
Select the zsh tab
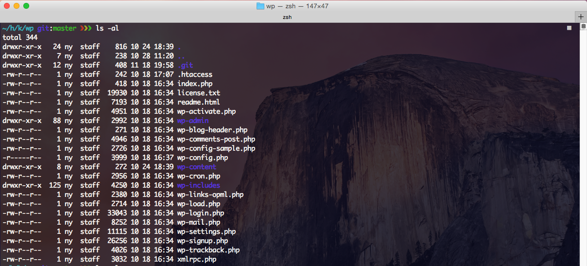287,17
